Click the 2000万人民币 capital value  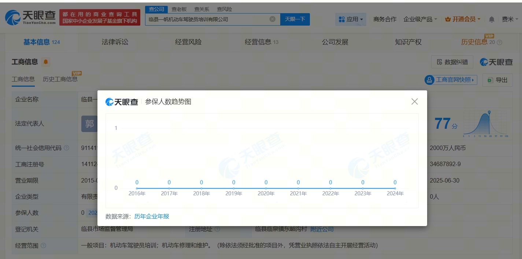coord(448,148)
